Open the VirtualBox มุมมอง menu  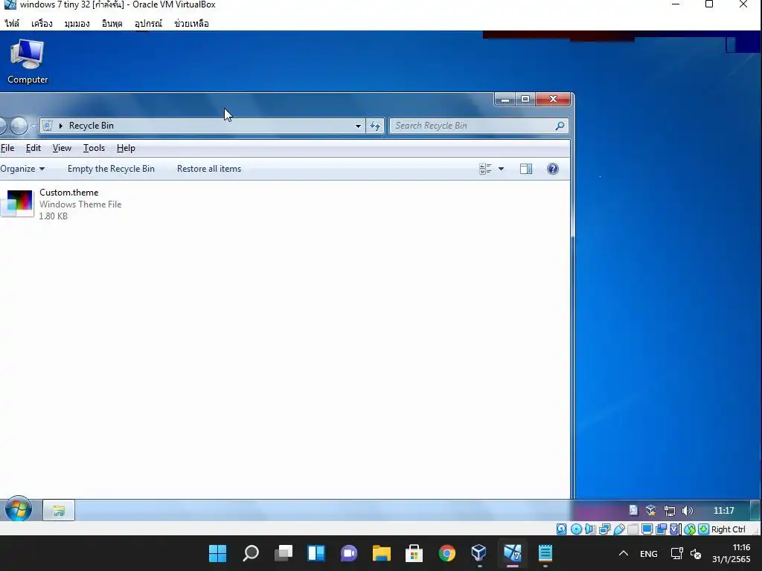[77, 23]
